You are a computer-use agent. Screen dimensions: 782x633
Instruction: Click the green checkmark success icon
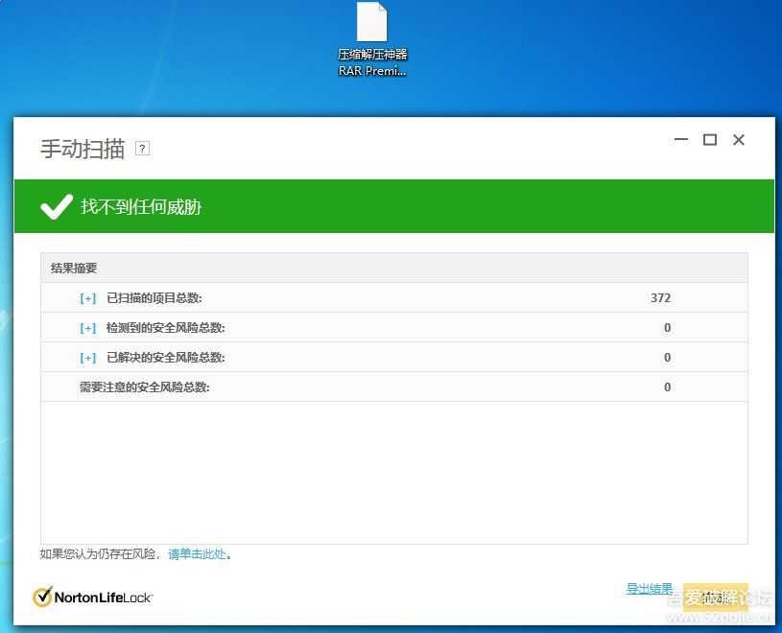pyautogui.click(x=55, y=205)
